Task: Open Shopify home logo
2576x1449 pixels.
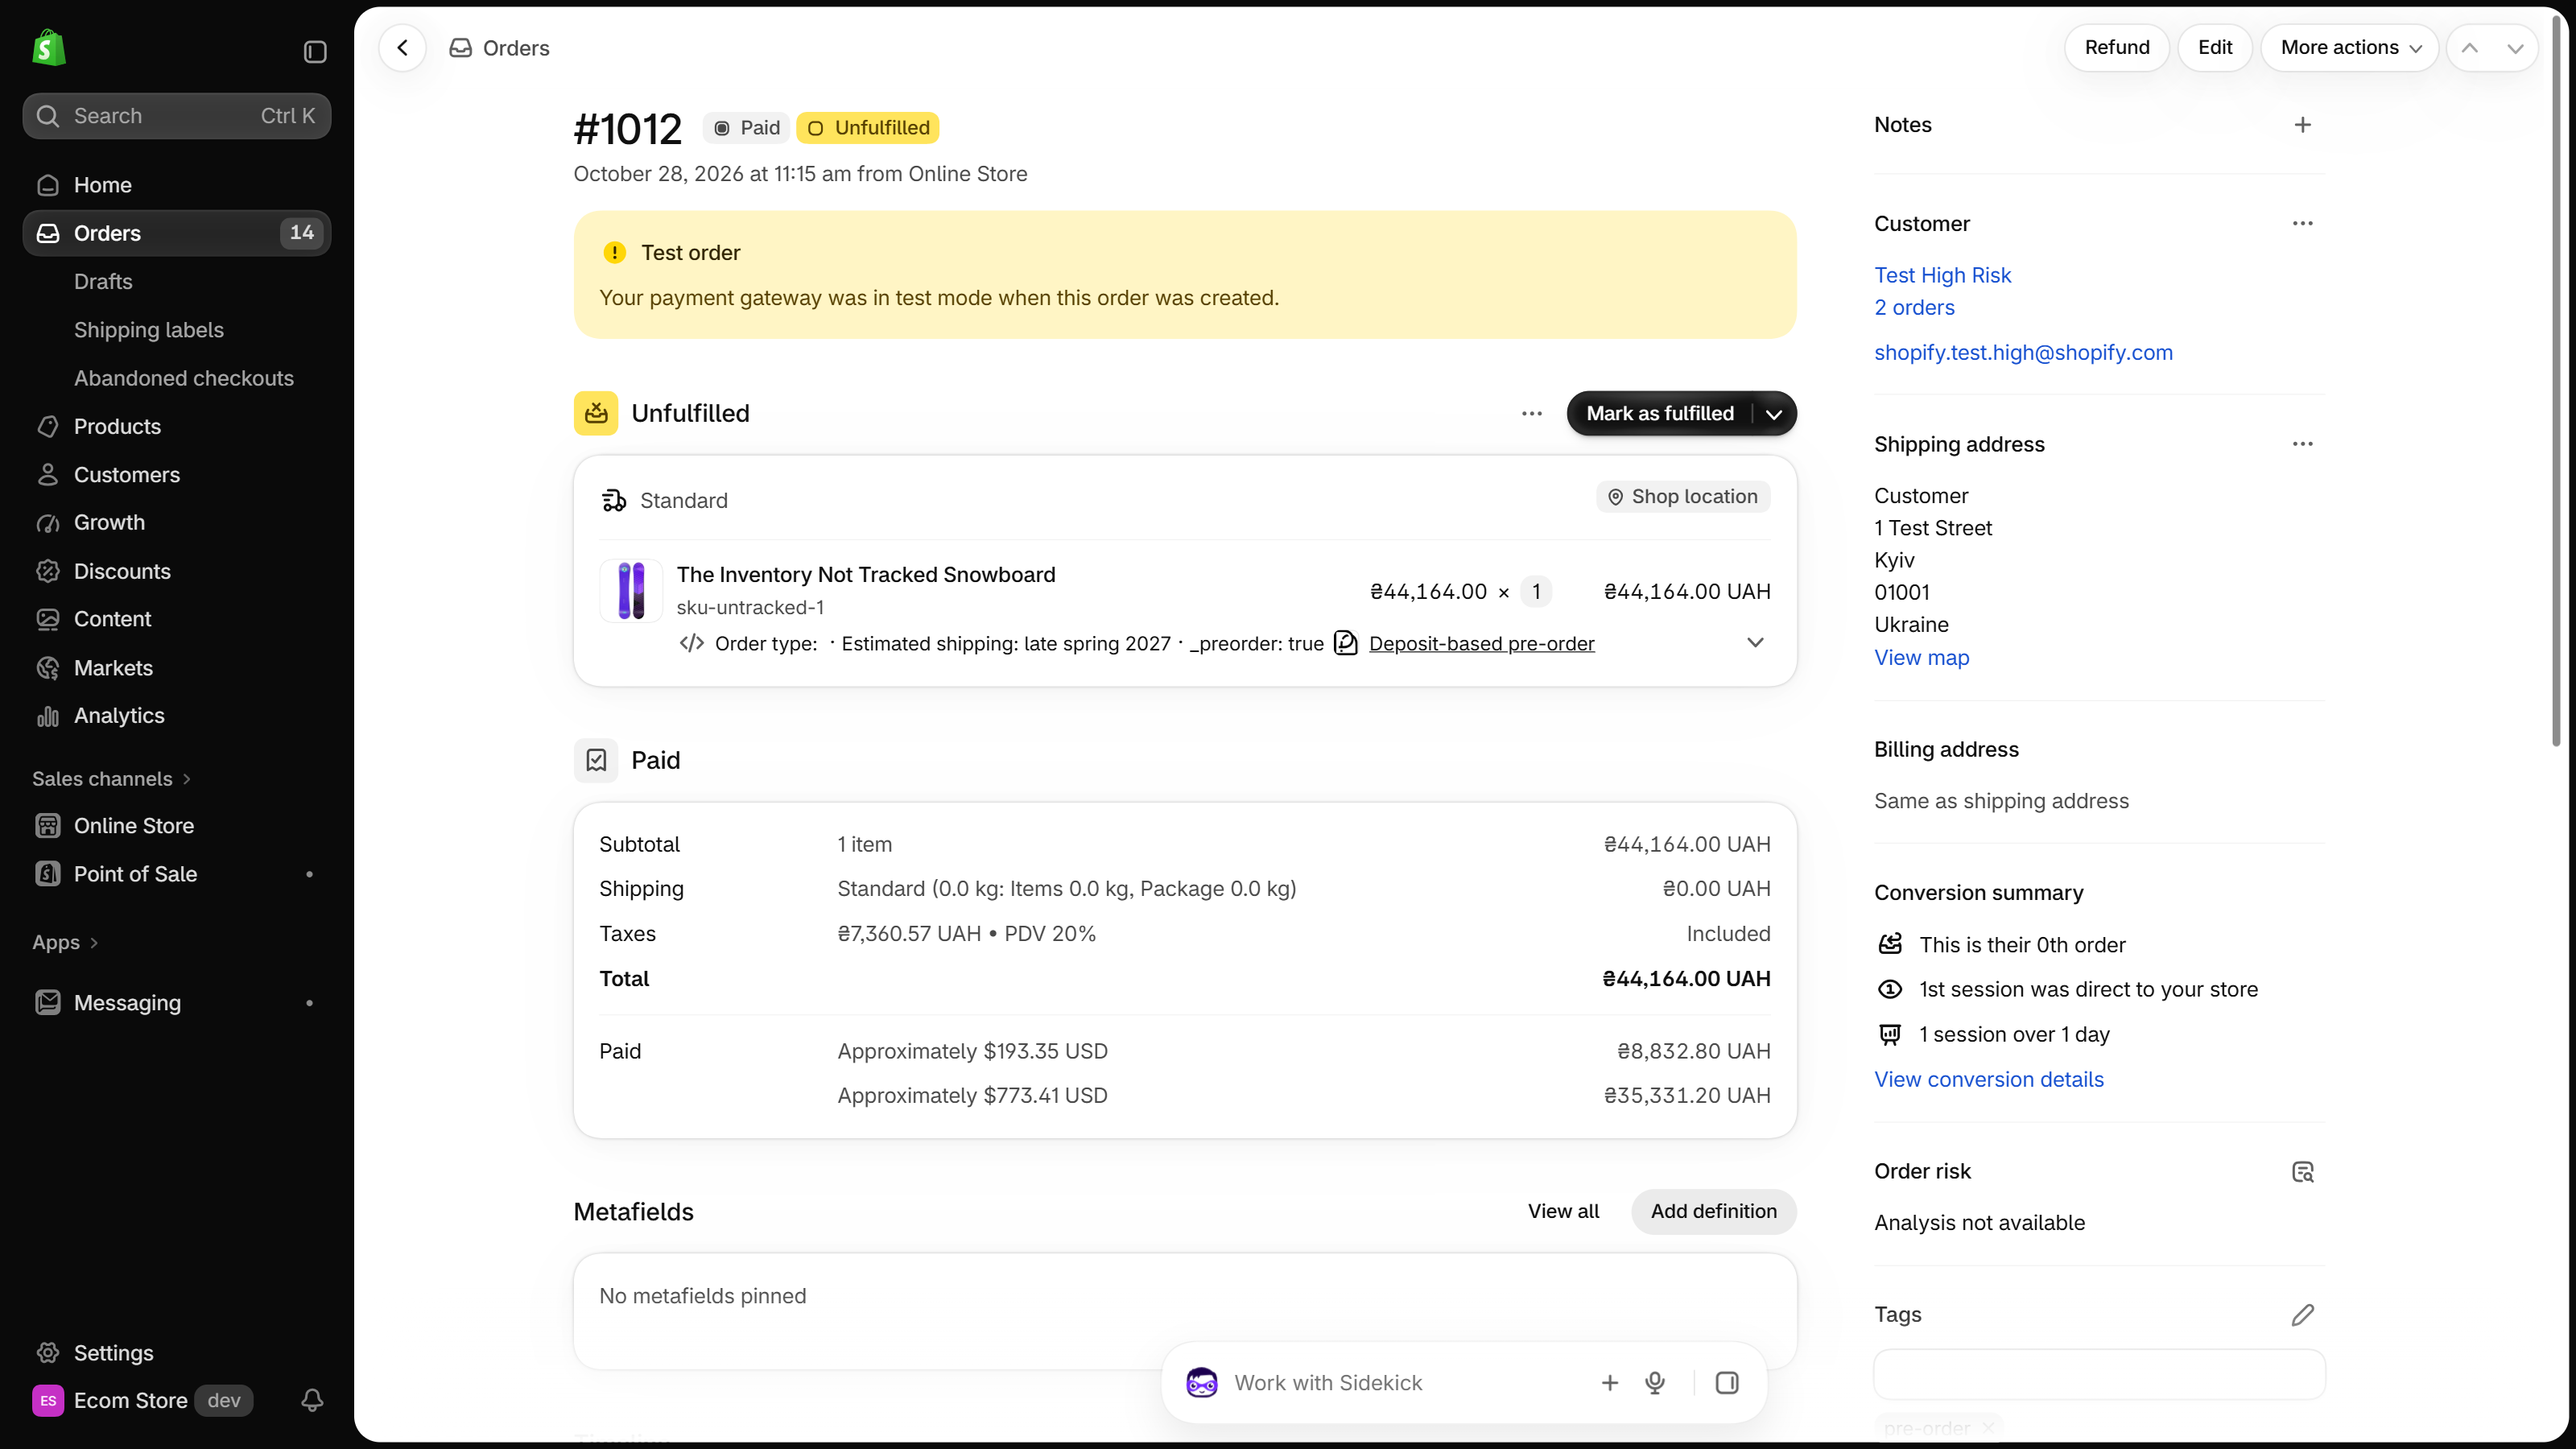Action: coord(48,48)
